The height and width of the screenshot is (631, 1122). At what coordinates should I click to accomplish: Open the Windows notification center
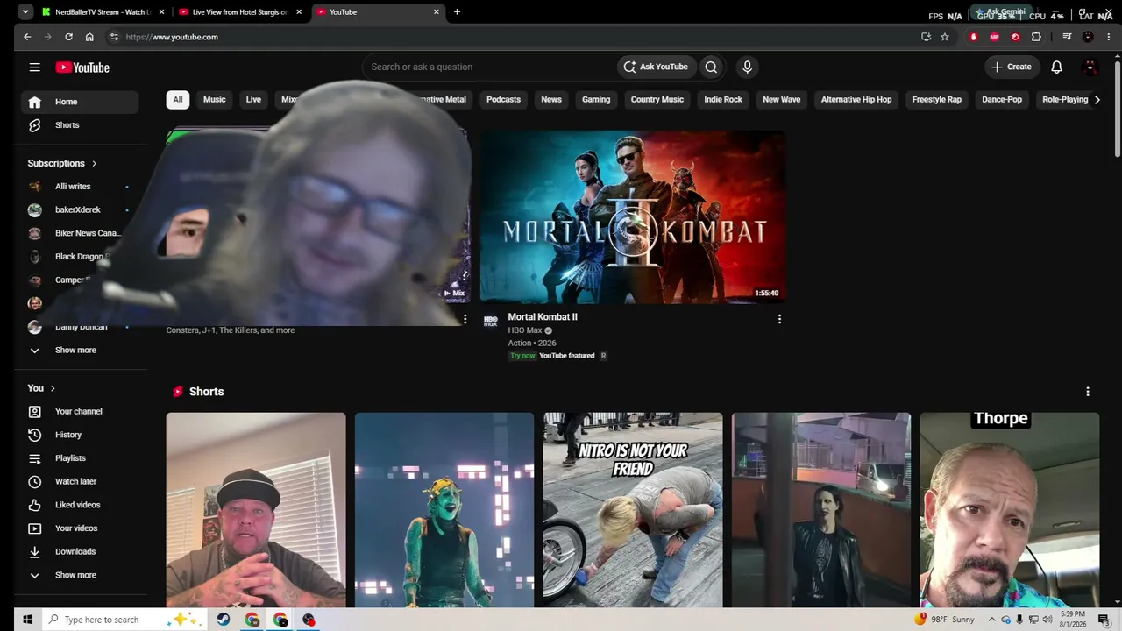1103,620
